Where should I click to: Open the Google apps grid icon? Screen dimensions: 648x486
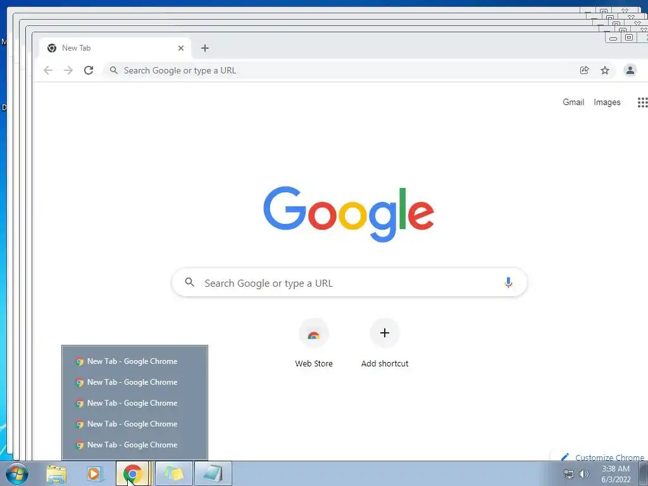642,102
